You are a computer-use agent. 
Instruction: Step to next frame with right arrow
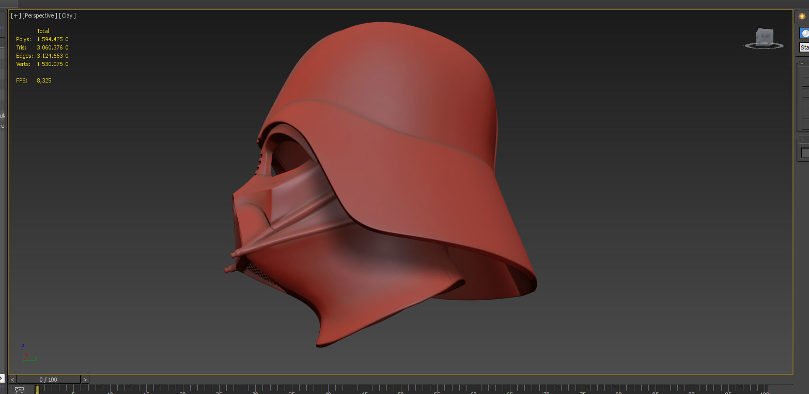[85, 380]
